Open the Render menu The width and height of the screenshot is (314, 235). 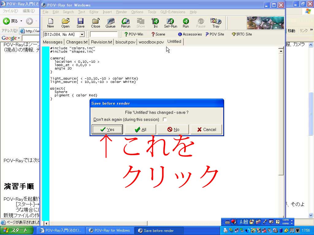(121, 12)
